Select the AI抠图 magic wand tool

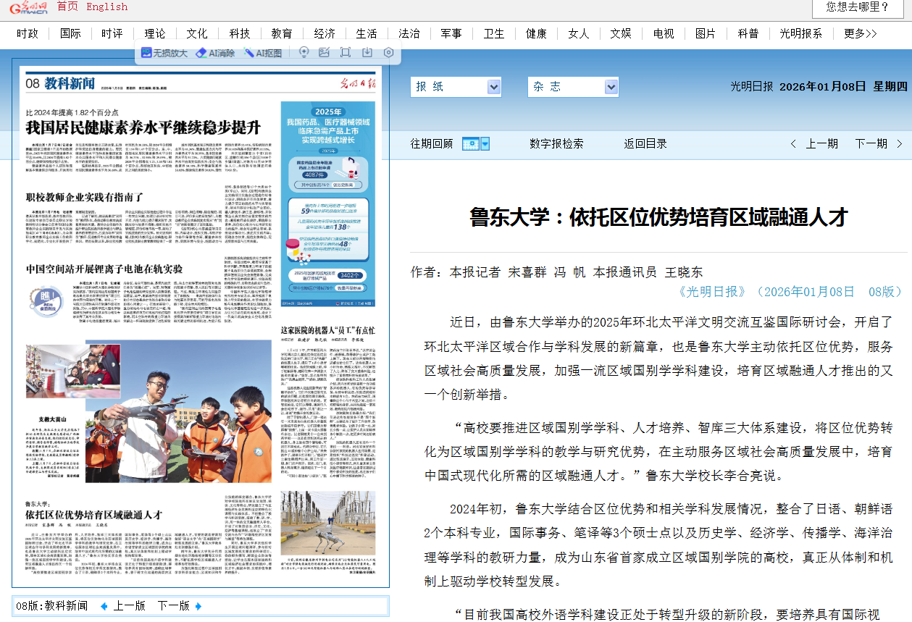pos(263,53)
